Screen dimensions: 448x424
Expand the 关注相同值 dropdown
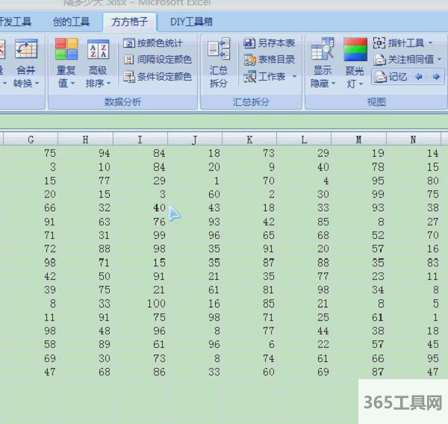[x=440, y=60]
